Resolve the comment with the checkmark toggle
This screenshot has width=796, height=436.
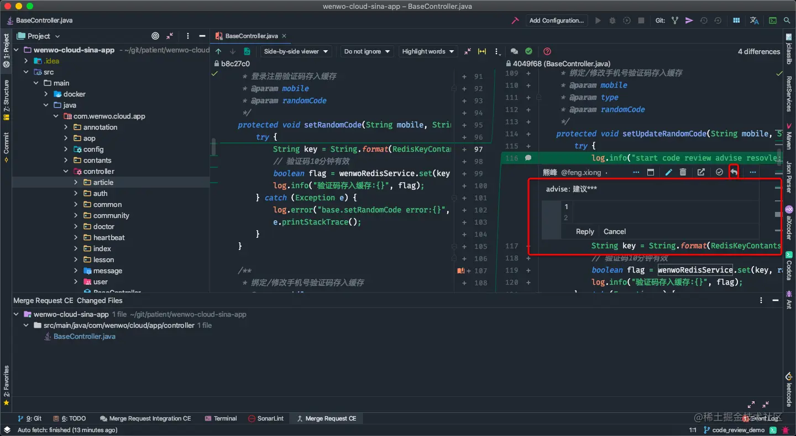coord(720,172)
